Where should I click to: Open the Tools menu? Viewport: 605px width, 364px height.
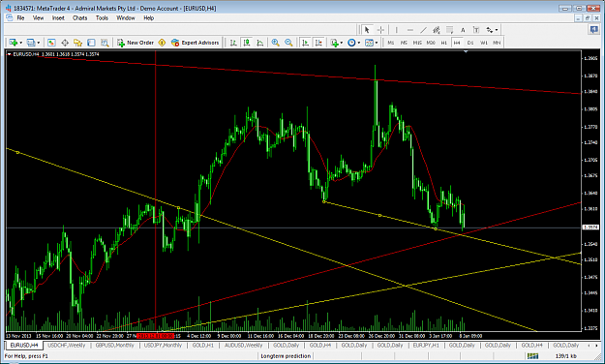[x=102, y=17]
